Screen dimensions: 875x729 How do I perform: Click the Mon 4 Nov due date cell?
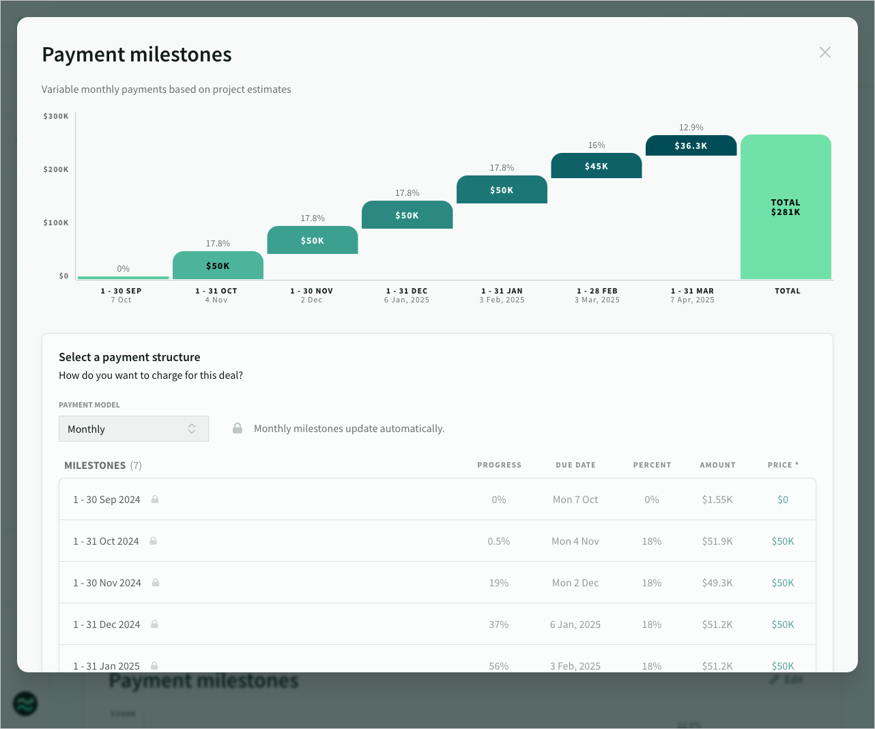tap(575, 541)
